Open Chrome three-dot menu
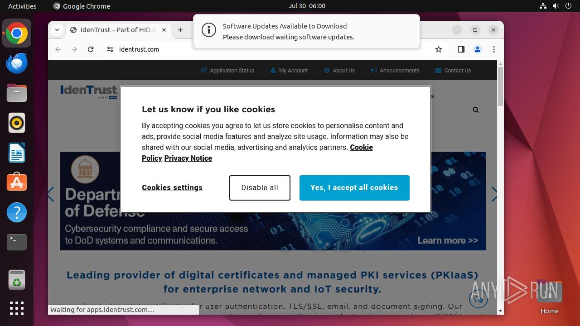This screenshot has height=326, width=580. point(494,49)
